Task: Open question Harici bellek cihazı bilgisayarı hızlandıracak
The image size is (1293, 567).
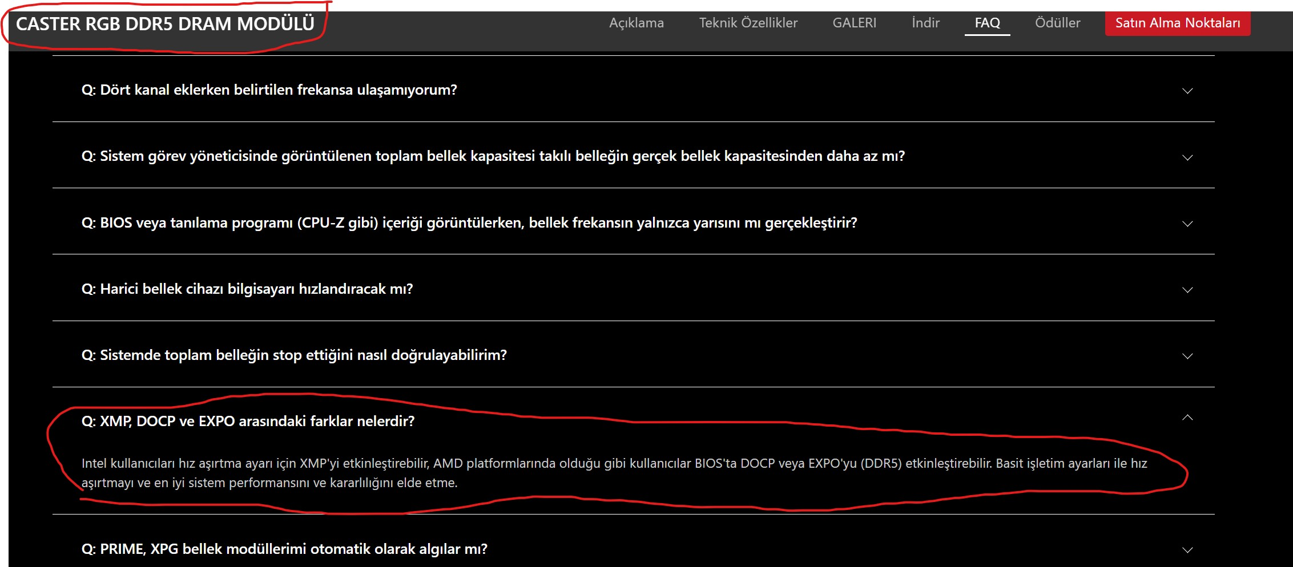Action: [x=247, y=289]
